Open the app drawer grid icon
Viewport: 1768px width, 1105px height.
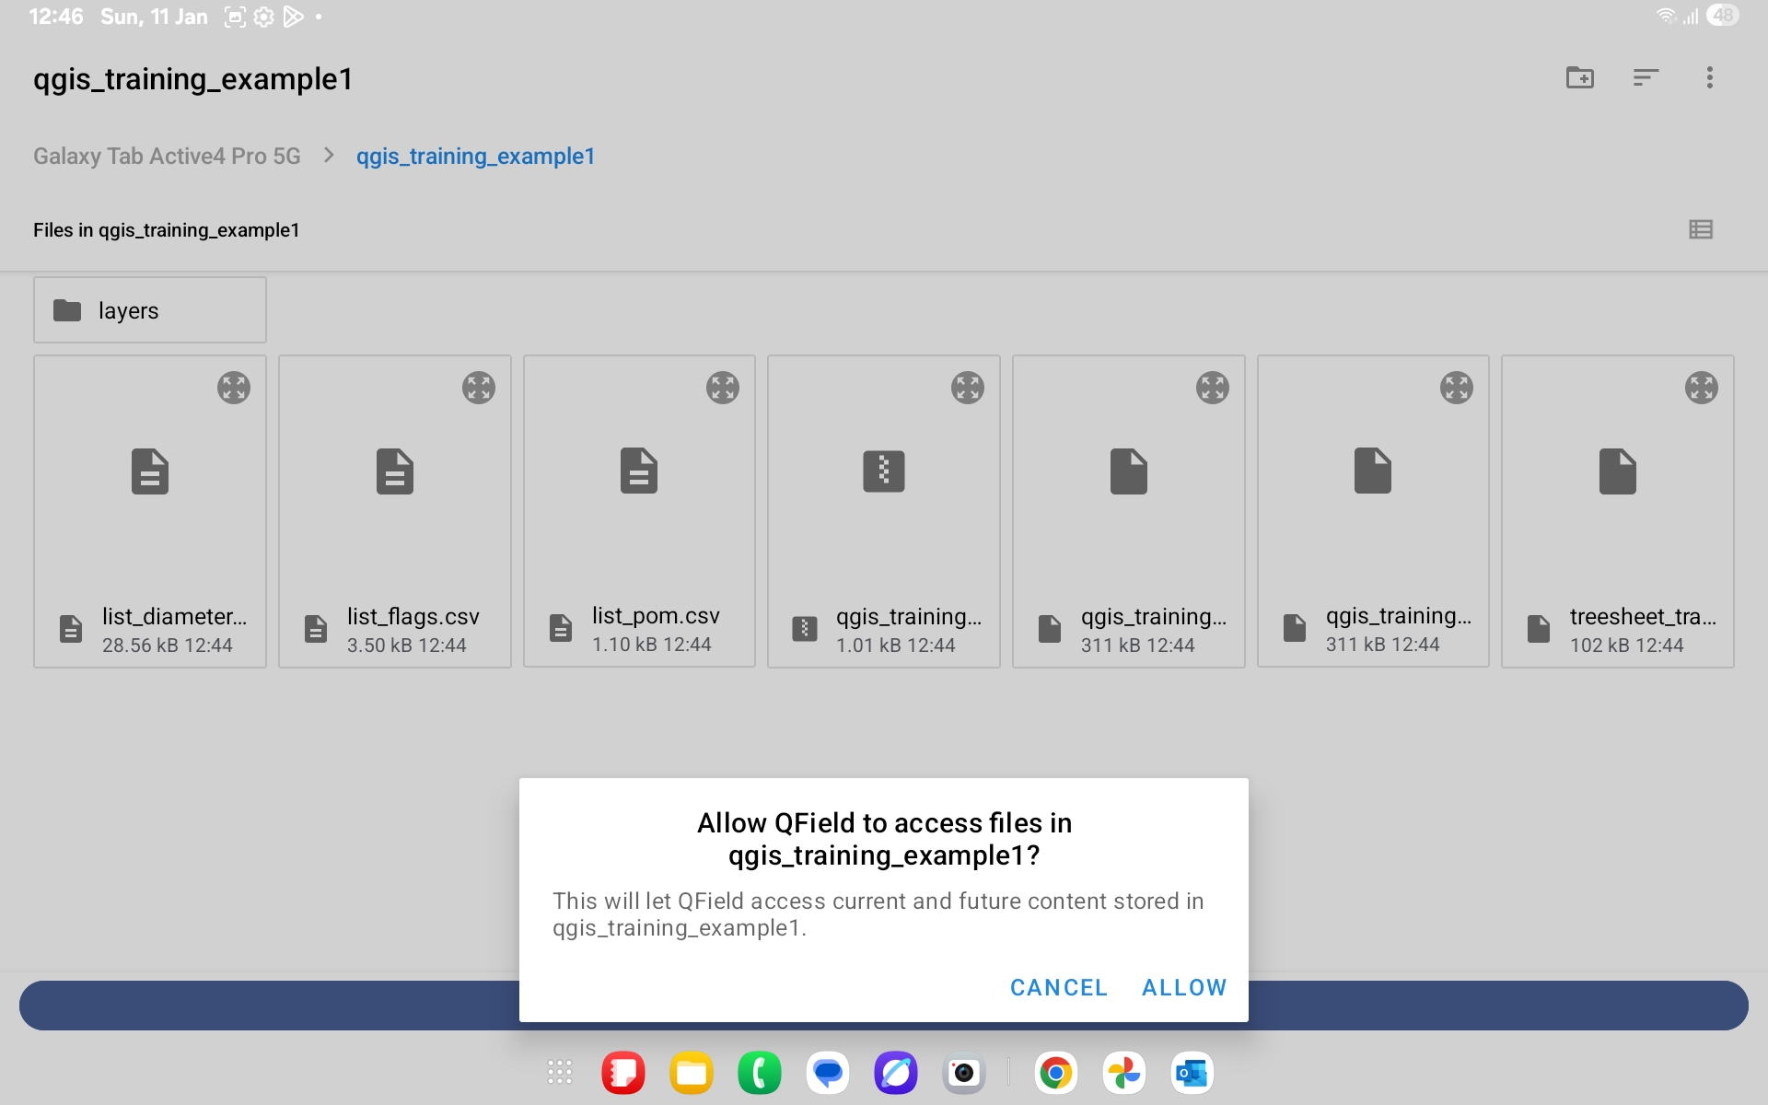(560, 1072)
